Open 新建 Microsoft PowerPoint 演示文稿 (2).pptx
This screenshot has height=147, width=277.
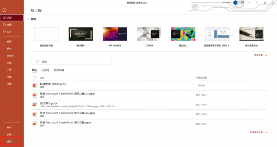pyautogui.click(x=68, y=113)
